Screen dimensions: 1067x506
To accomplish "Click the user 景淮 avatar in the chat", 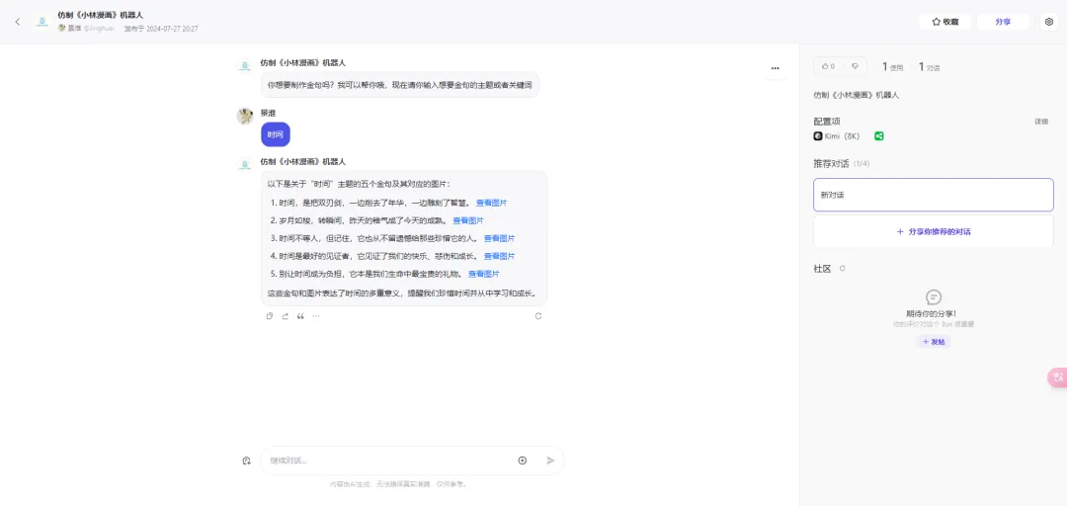I will (x=245, y=116).
